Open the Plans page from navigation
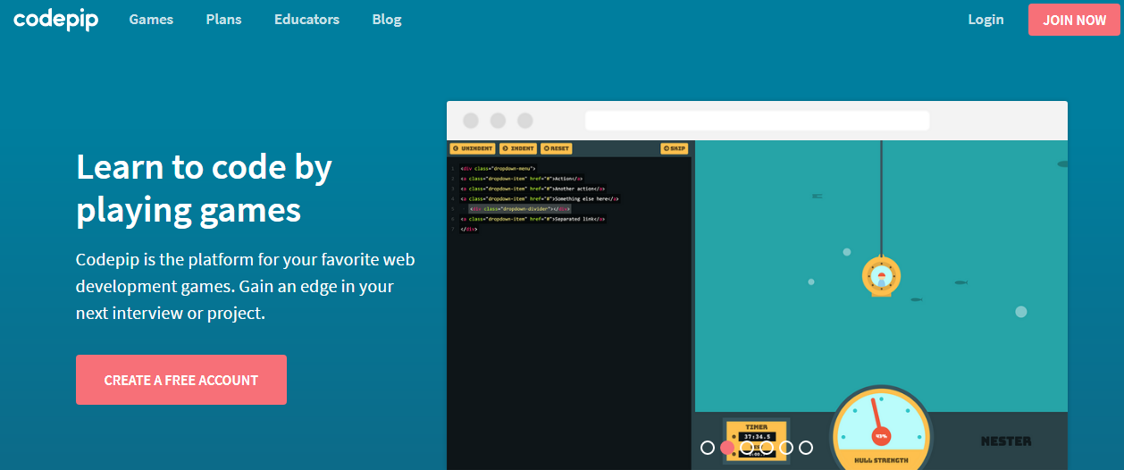This screenshot has height=470, width=1124. [x=223, y=20]
